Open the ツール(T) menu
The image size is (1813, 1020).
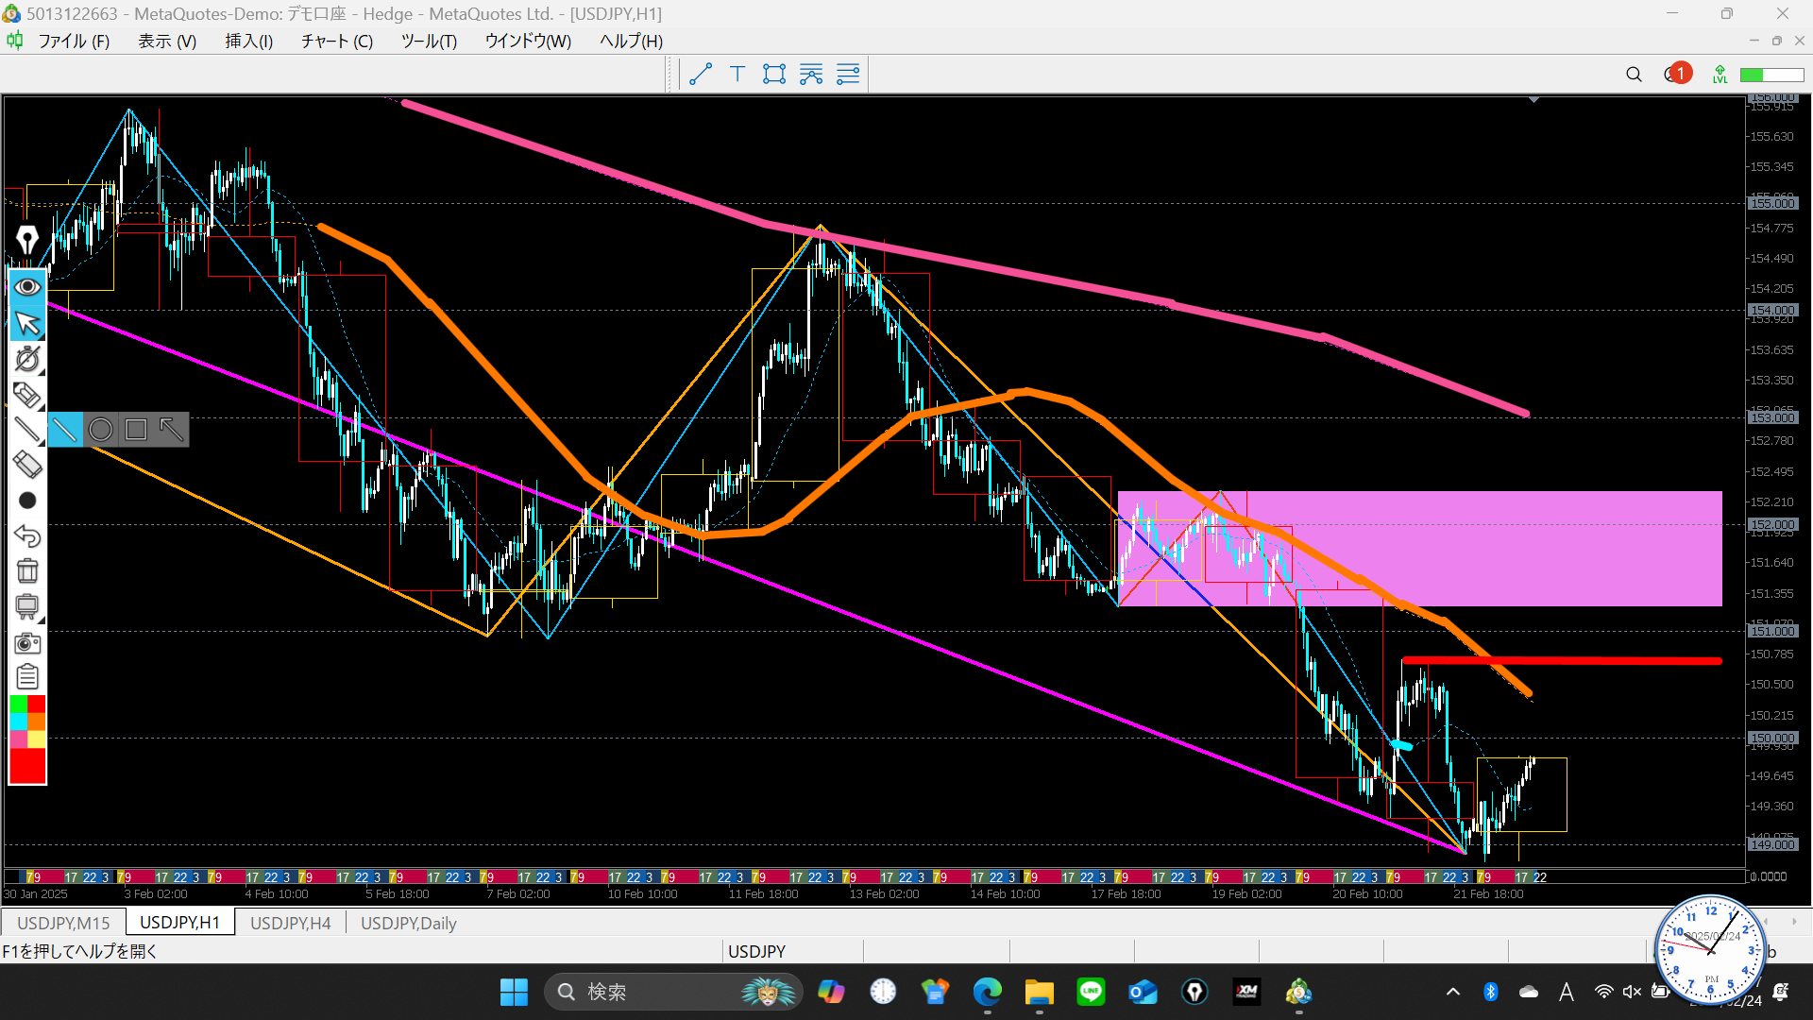coord(429,42)
